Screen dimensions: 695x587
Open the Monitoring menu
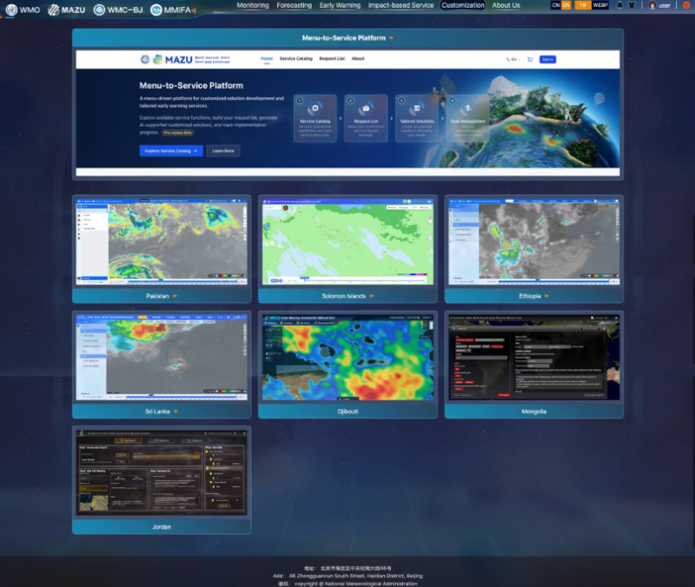pyautogui.click(x=253, y=5)
